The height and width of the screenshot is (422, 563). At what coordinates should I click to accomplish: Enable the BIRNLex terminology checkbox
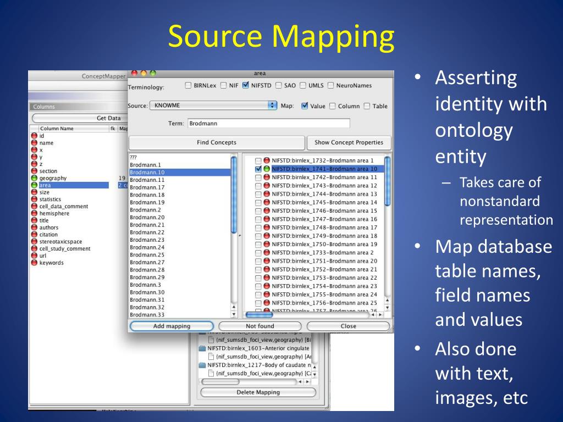pos(188,85)
